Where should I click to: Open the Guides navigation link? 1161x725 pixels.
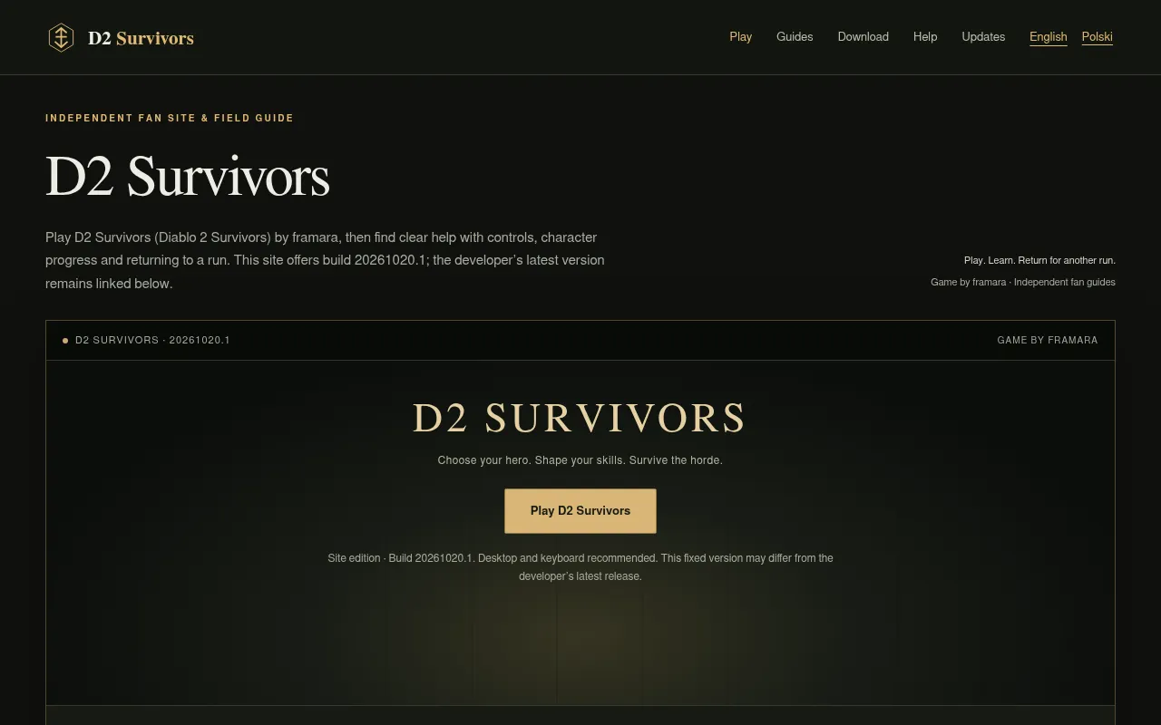(x=795, y=37)
